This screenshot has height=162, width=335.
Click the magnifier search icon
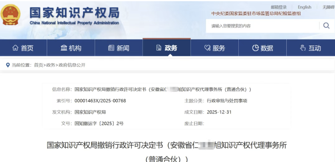pyautogui.click(x=326, y=26)
